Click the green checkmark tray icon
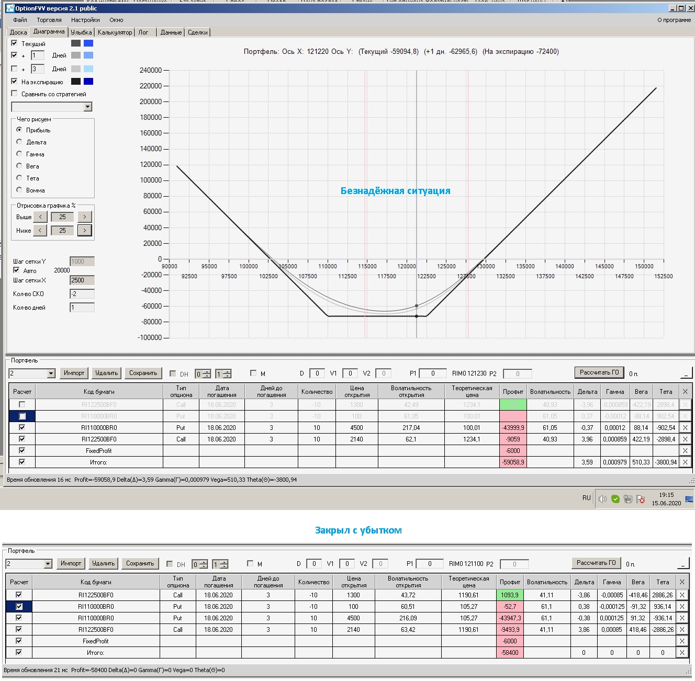Viewport: 695px width, 681px height. [615, 499]
